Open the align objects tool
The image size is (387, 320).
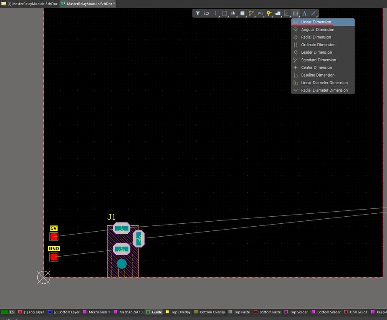coord(233,13)
